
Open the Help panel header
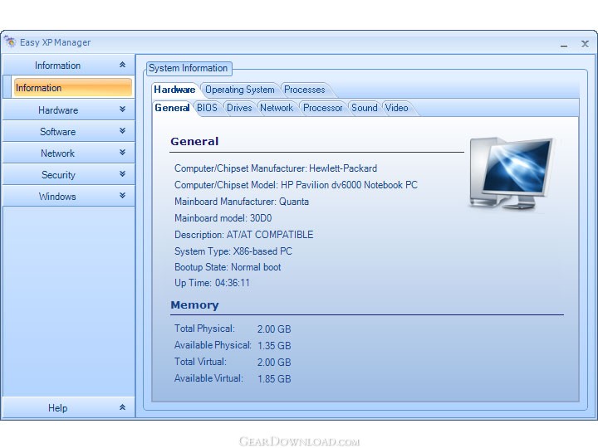tap(69, 407)
